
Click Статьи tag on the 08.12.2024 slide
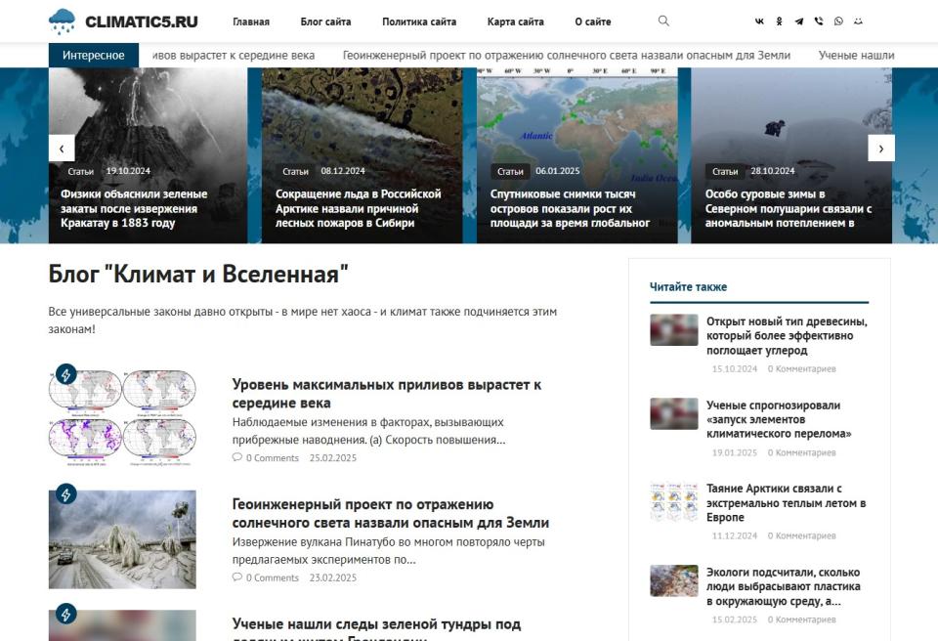tap(295, 171)
